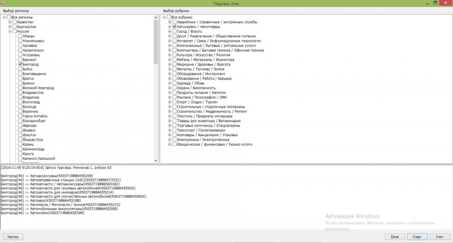Expand the Электроника / Электротехника rubric
453x243 pixels.
pyautogui.click(x=170, y=140)
